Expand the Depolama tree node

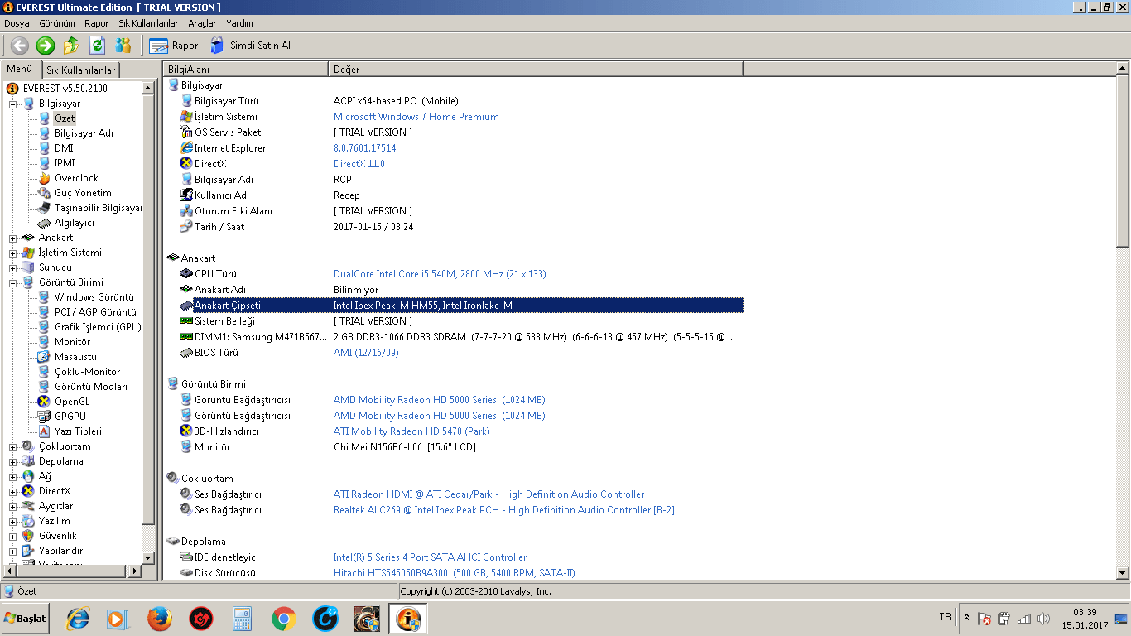[x=13, y=461]
